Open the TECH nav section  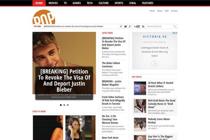(x=90, y=3)
